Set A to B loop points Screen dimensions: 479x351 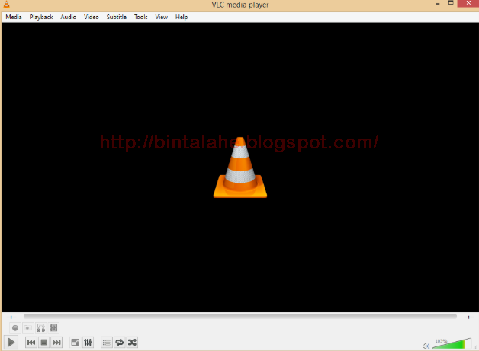[41, 328]
